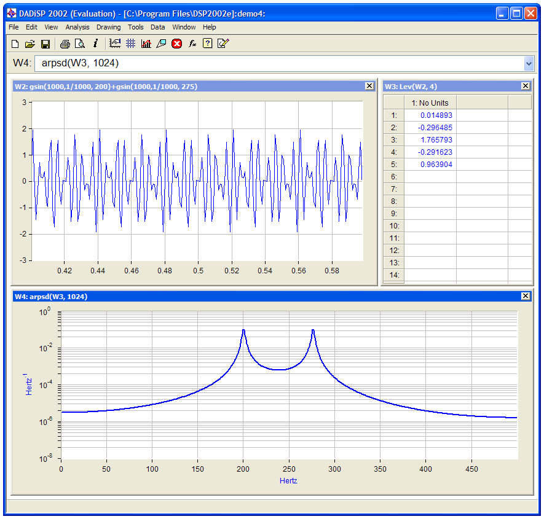Open the Data menu
Image resolution: width=544 pixels, height=519 pixels.
pos(158,27)
